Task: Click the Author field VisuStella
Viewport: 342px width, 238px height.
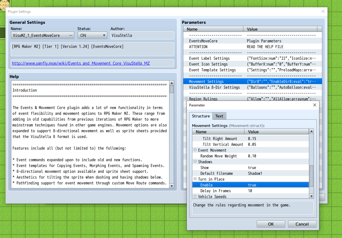Action: (142, 35)
